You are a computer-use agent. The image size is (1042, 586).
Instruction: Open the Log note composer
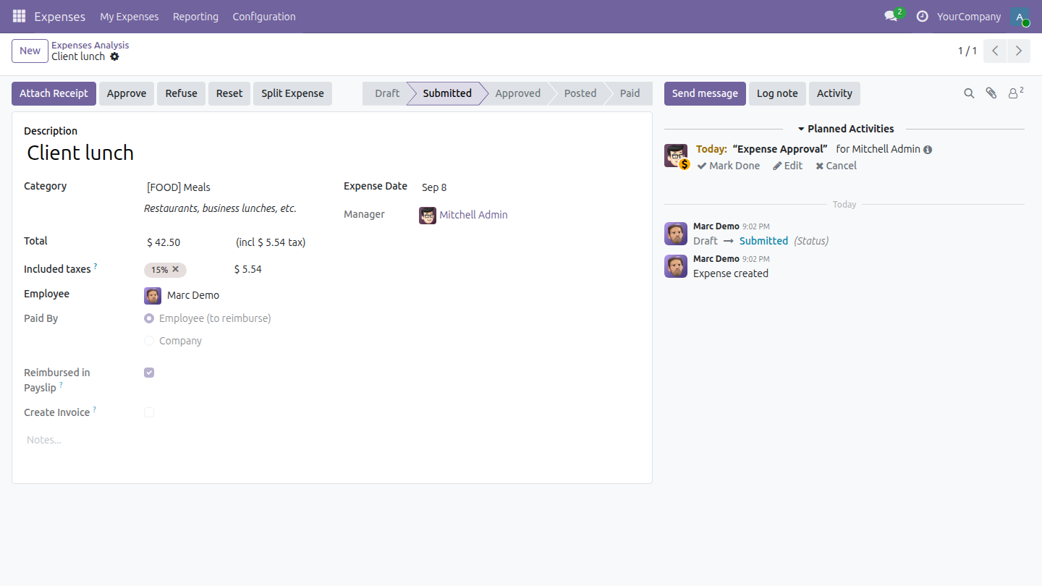pos(777,93)
